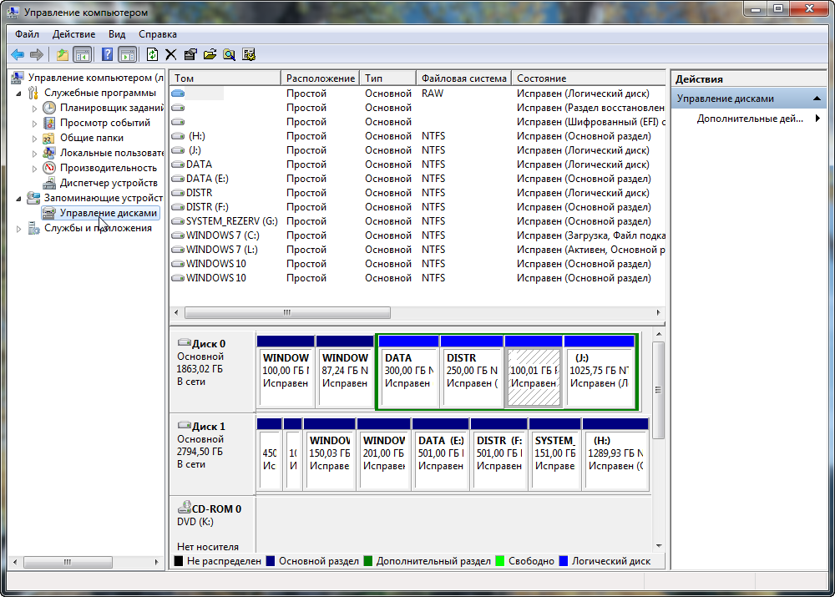Collapse Управление дисками section in Действия pane
The height and width of the screenshot is (597, 835).
pyautogui.click(x=817, y=99)
